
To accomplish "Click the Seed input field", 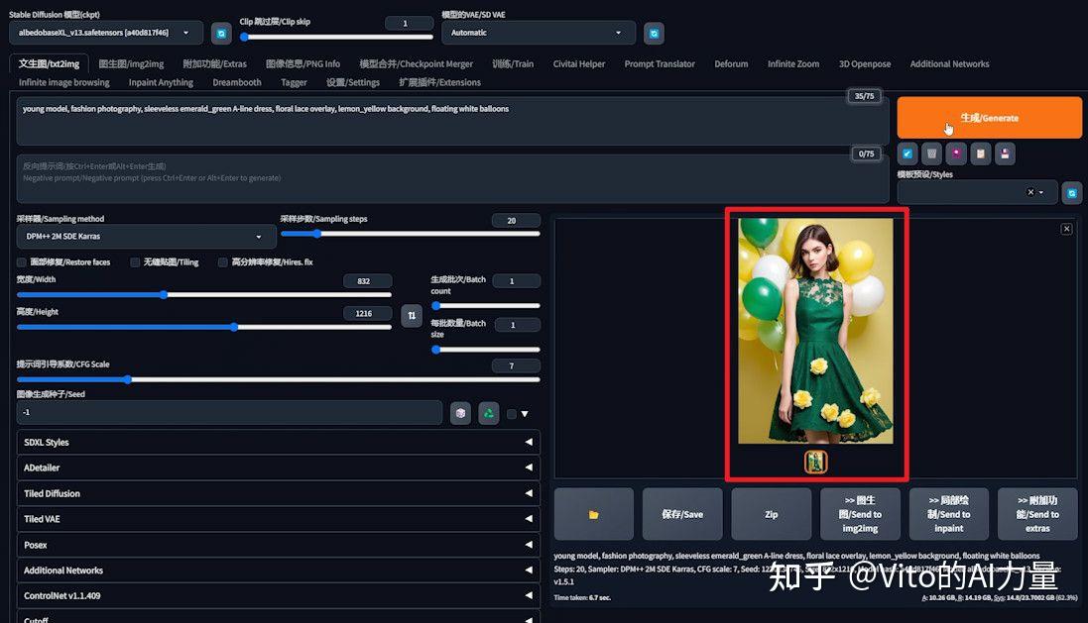I will coord(229,412).
